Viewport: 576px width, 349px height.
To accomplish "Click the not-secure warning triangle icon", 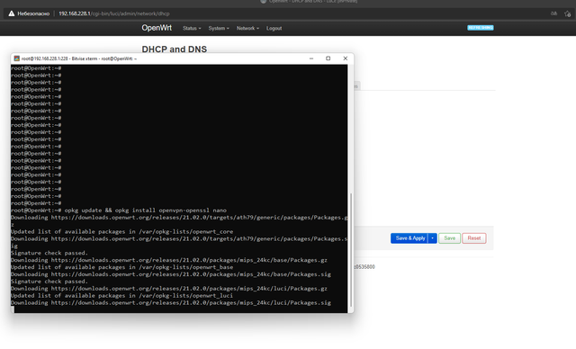I will click(x=12, y=13).
